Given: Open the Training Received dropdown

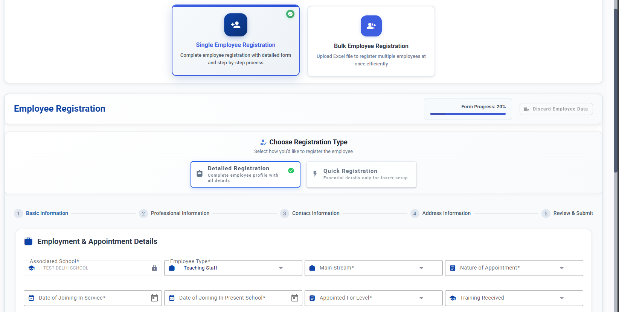Looking at the screenshot, I should pos(514,298).
